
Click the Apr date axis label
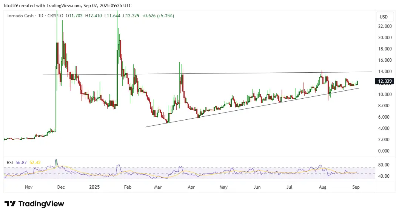191,187
